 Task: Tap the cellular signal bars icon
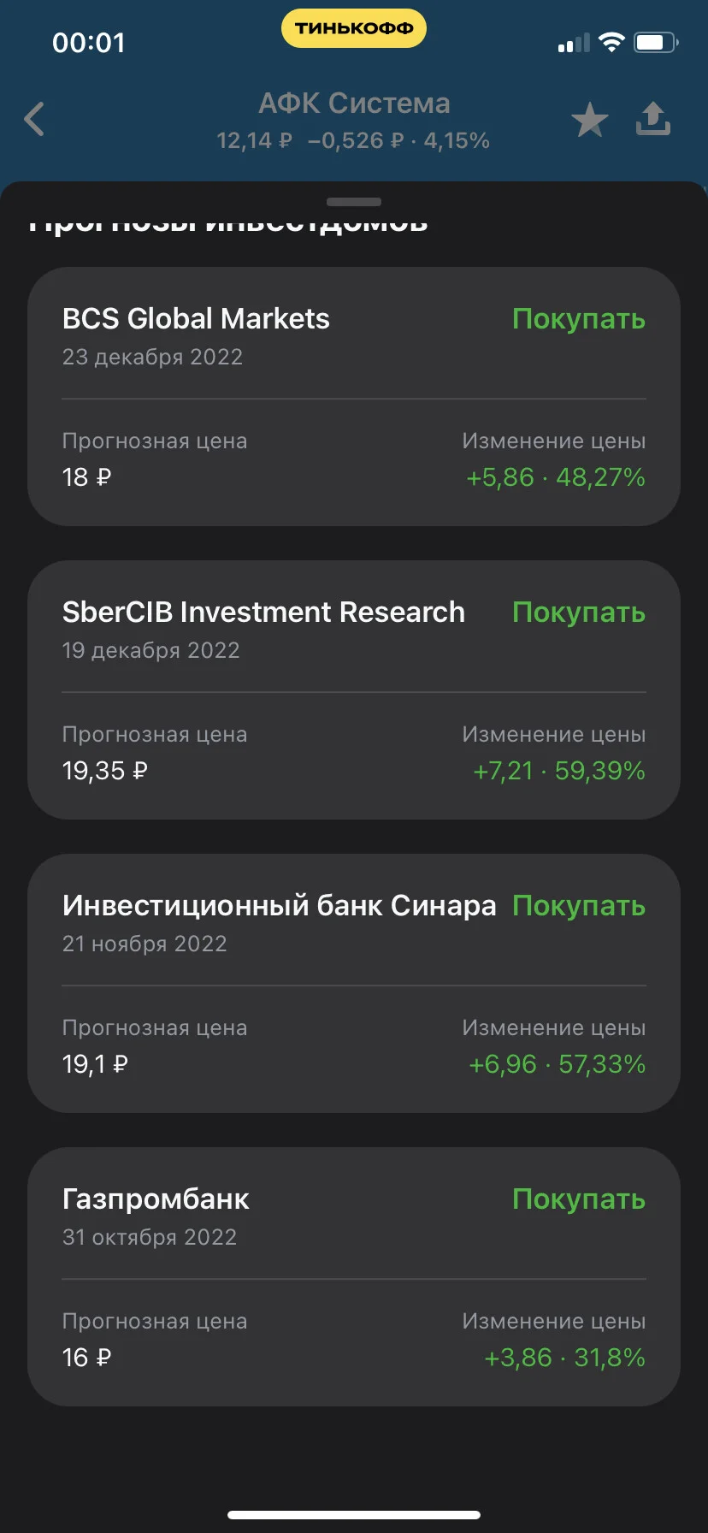click(574, 43)
